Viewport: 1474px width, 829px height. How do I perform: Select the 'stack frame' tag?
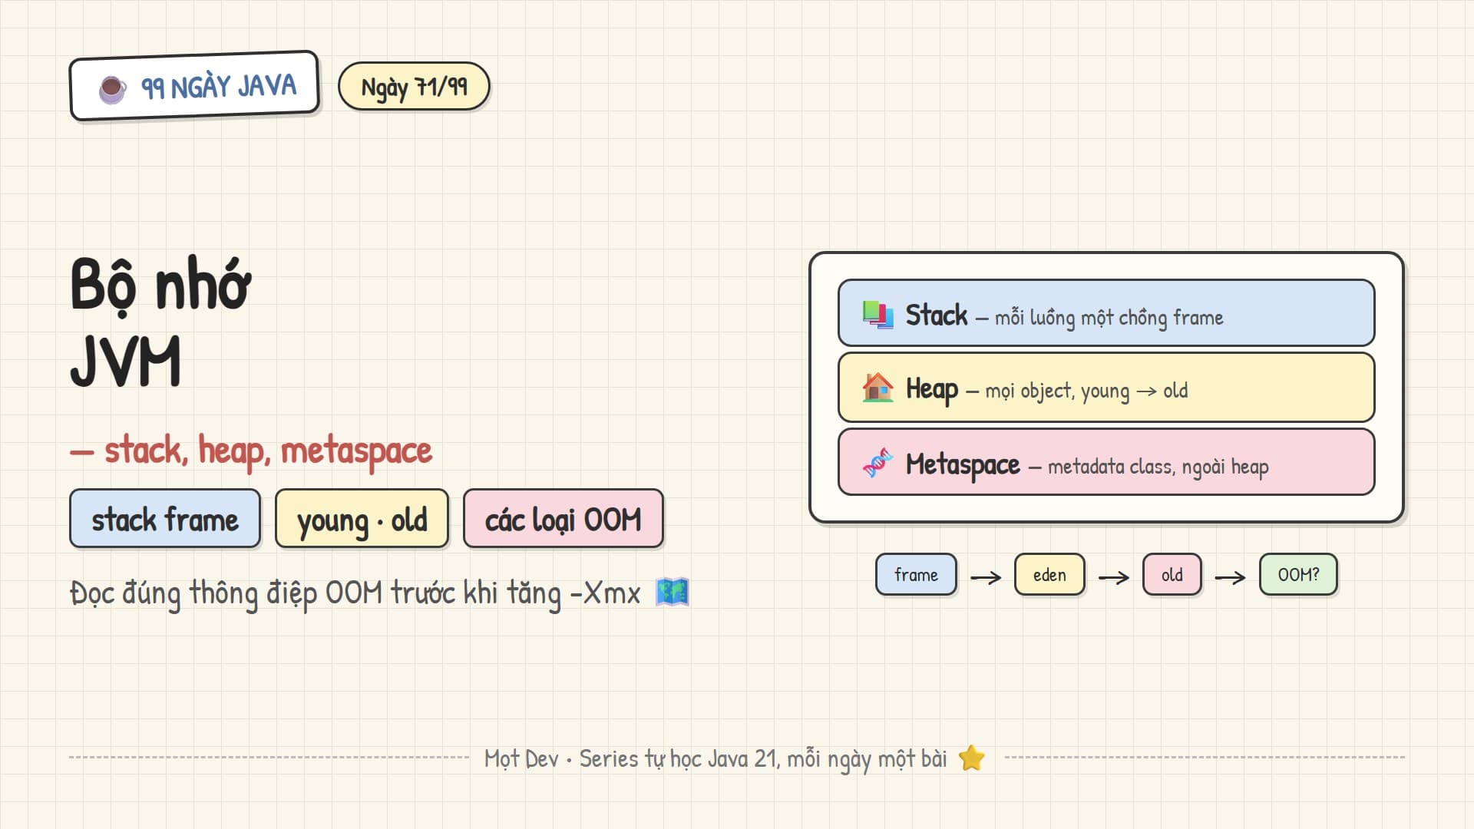point(165,519)
